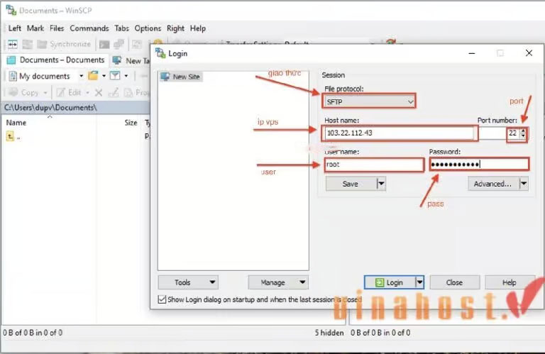545x354 pixels.
Task: Click the Close button in Login dialog
Action: [x=455, y=282]
